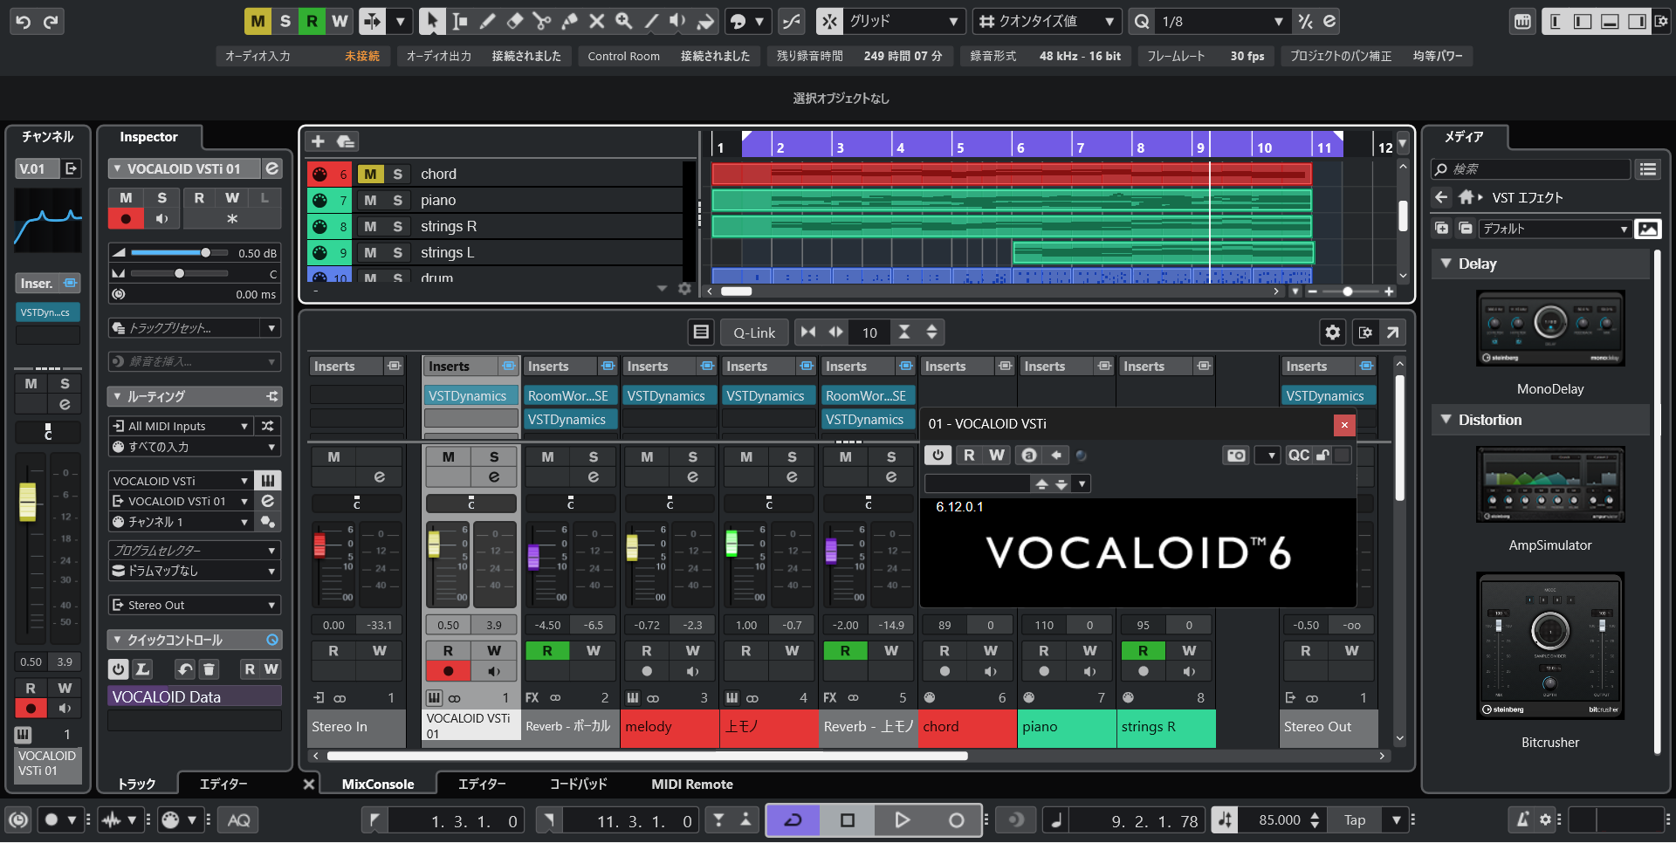Pick the Play speaker tool
Screen dimensions: 1676x843
pyautogui.click(x=678, y=21)
